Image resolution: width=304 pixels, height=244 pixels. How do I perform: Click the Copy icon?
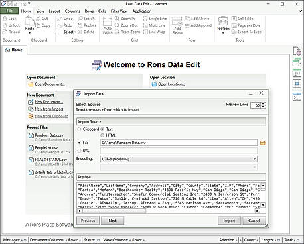tap(38, 25)
